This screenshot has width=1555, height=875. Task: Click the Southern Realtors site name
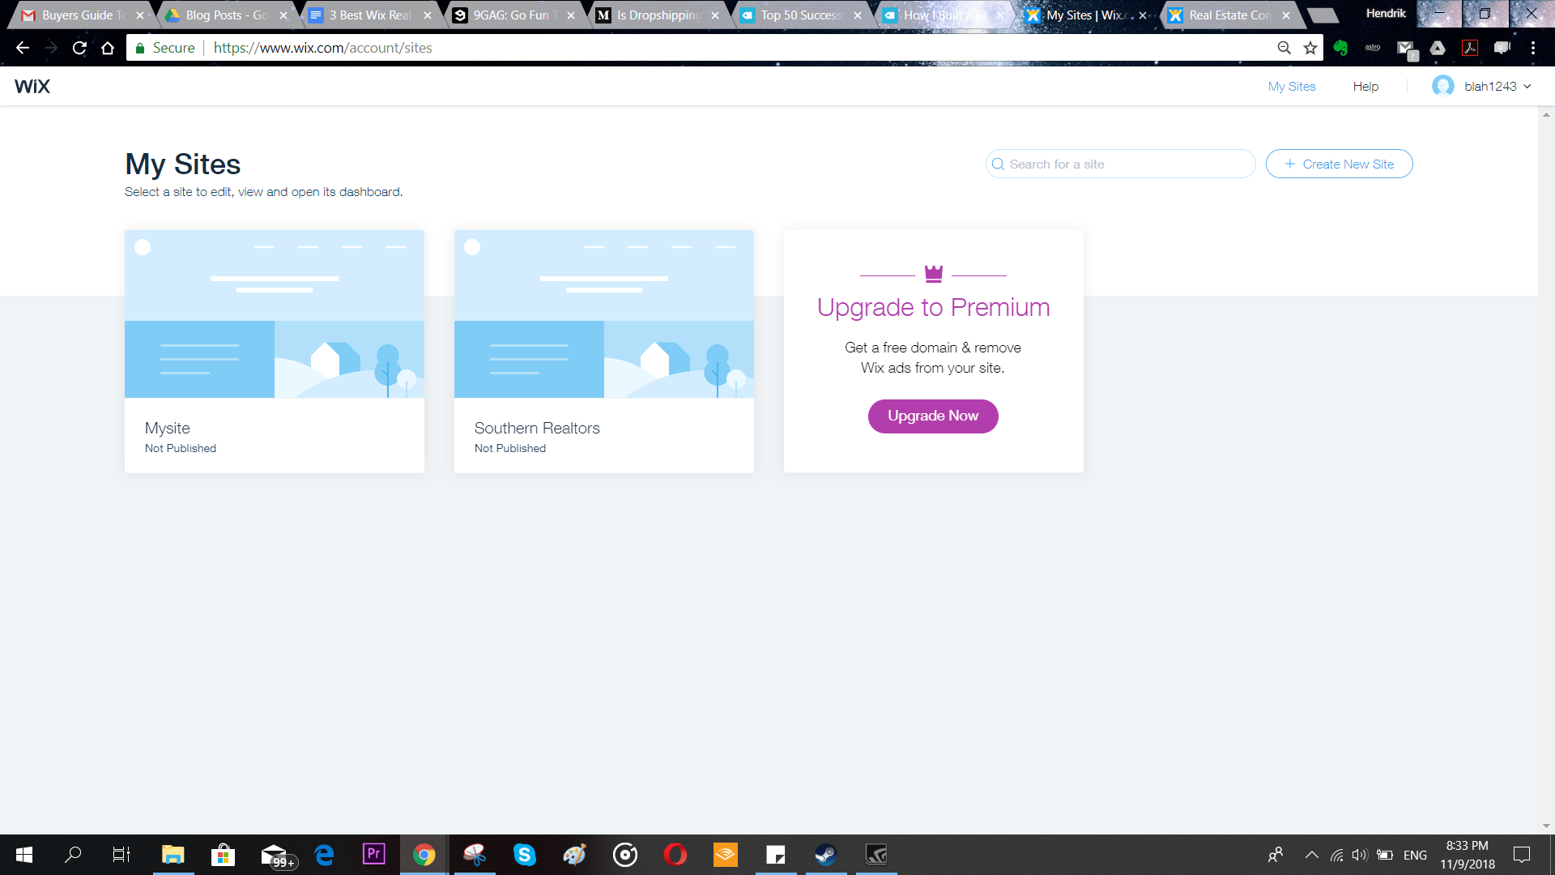(x=537, y=428)
